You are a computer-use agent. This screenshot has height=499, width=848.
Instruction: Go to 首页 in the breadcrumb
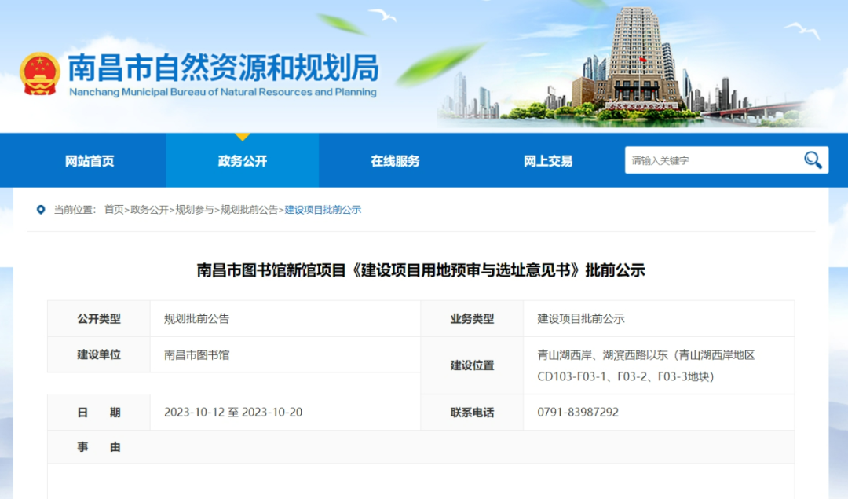click(114, 210)
